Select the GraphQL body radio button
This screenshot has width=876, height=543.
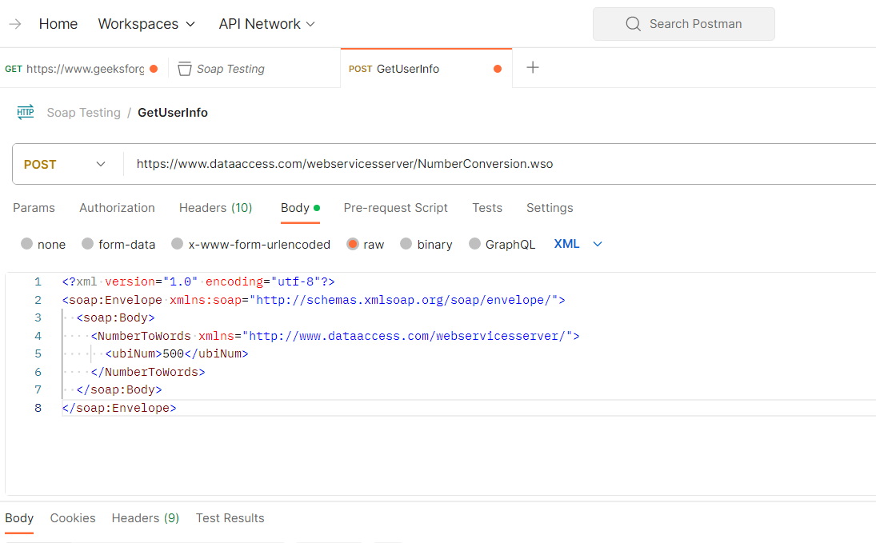[475, 245]
